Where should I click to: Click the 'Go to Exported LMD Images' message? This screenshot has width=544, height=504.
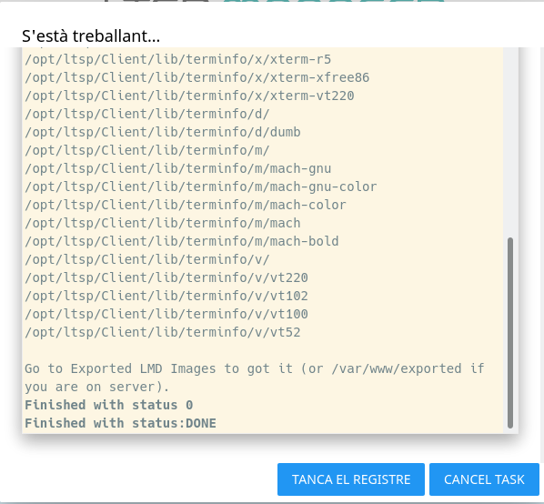255,378
